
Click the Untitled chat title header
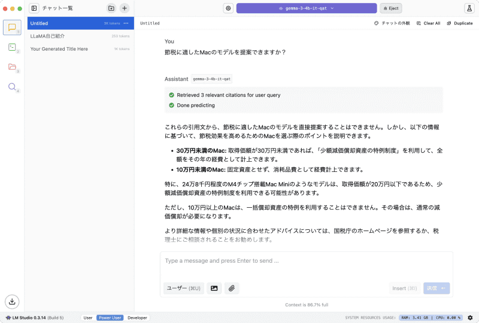coord(150,23)
